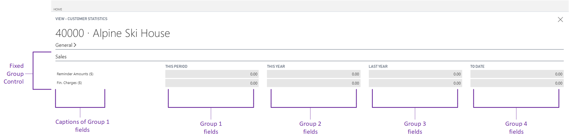Viewport: 569px width, 139px height.
Task: Expand the General section chevron
Action: tap(75, 45)
